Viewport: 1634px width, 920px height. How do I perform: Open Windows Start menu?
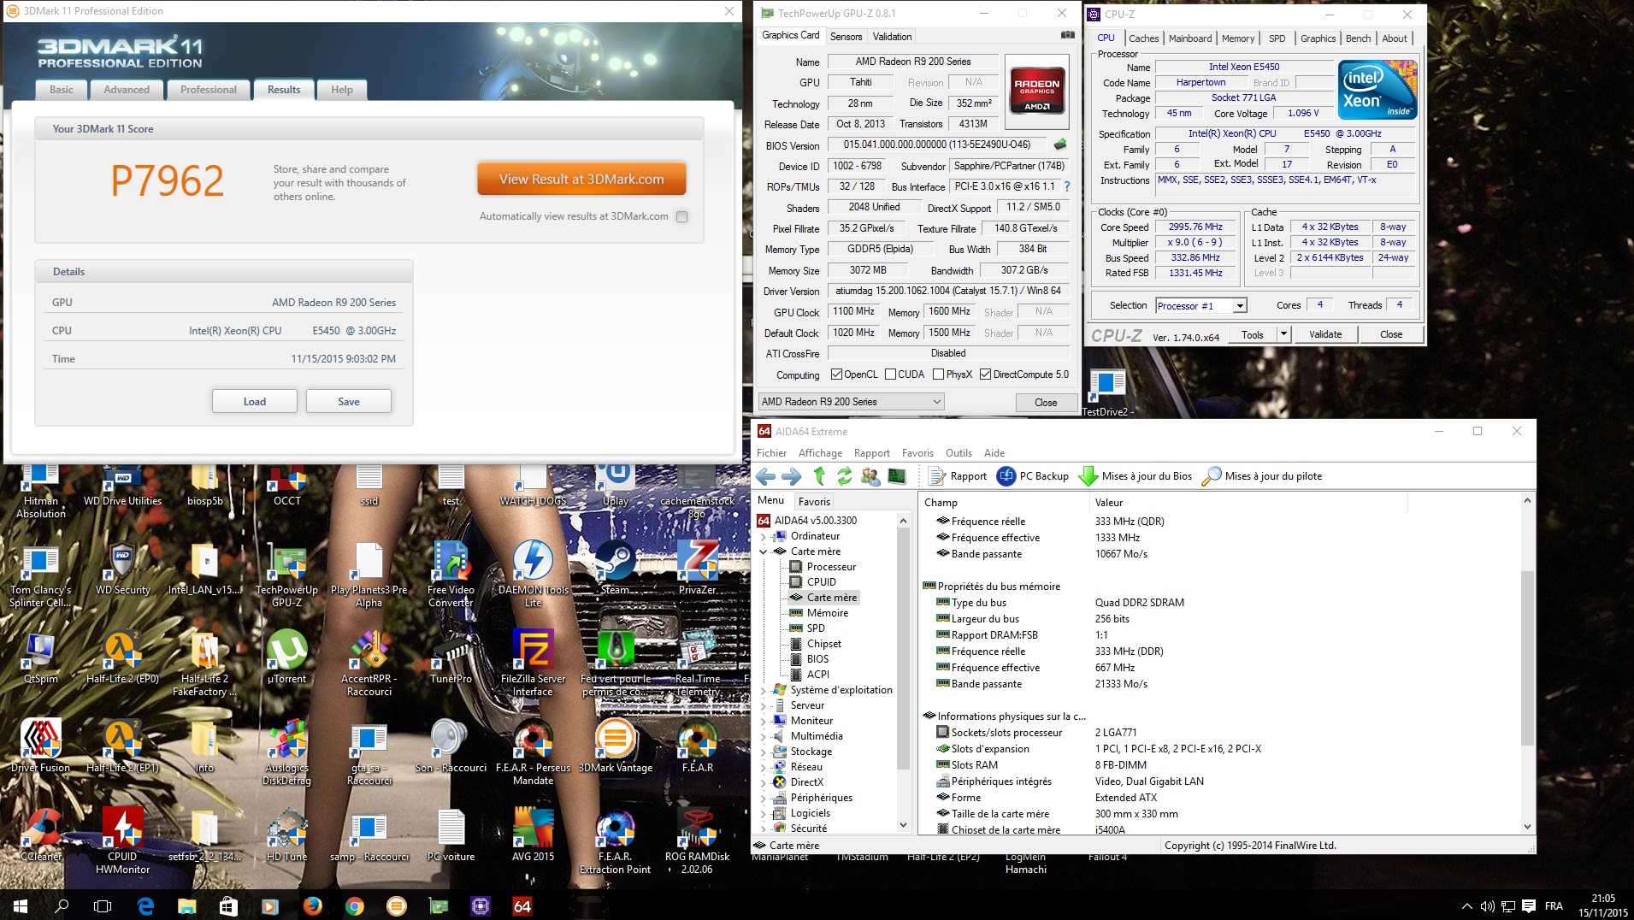pos(21,905)
